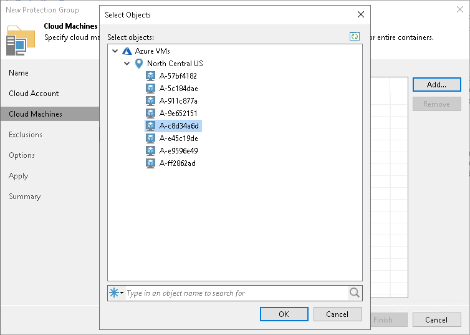Close the New Protection Group window
The image size is (470, 335).
point(460,9)
